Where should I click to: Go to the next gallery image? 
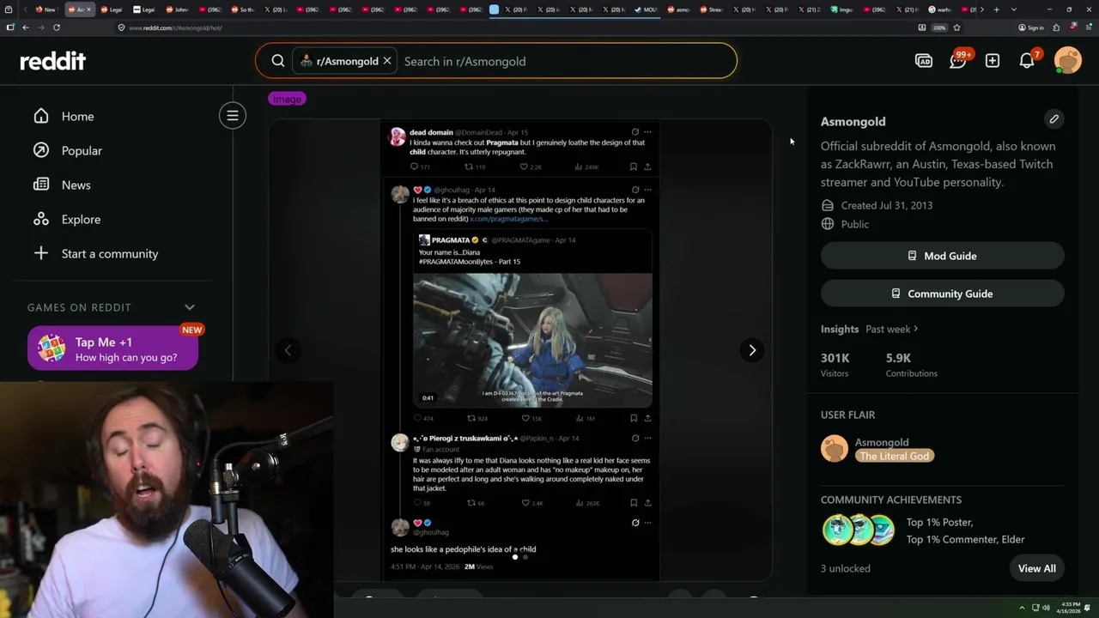point(752,350)
